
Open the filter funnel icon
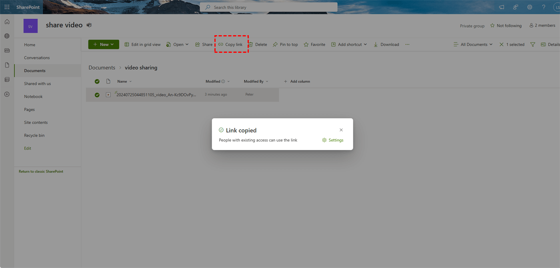click(x=532, y=44)
